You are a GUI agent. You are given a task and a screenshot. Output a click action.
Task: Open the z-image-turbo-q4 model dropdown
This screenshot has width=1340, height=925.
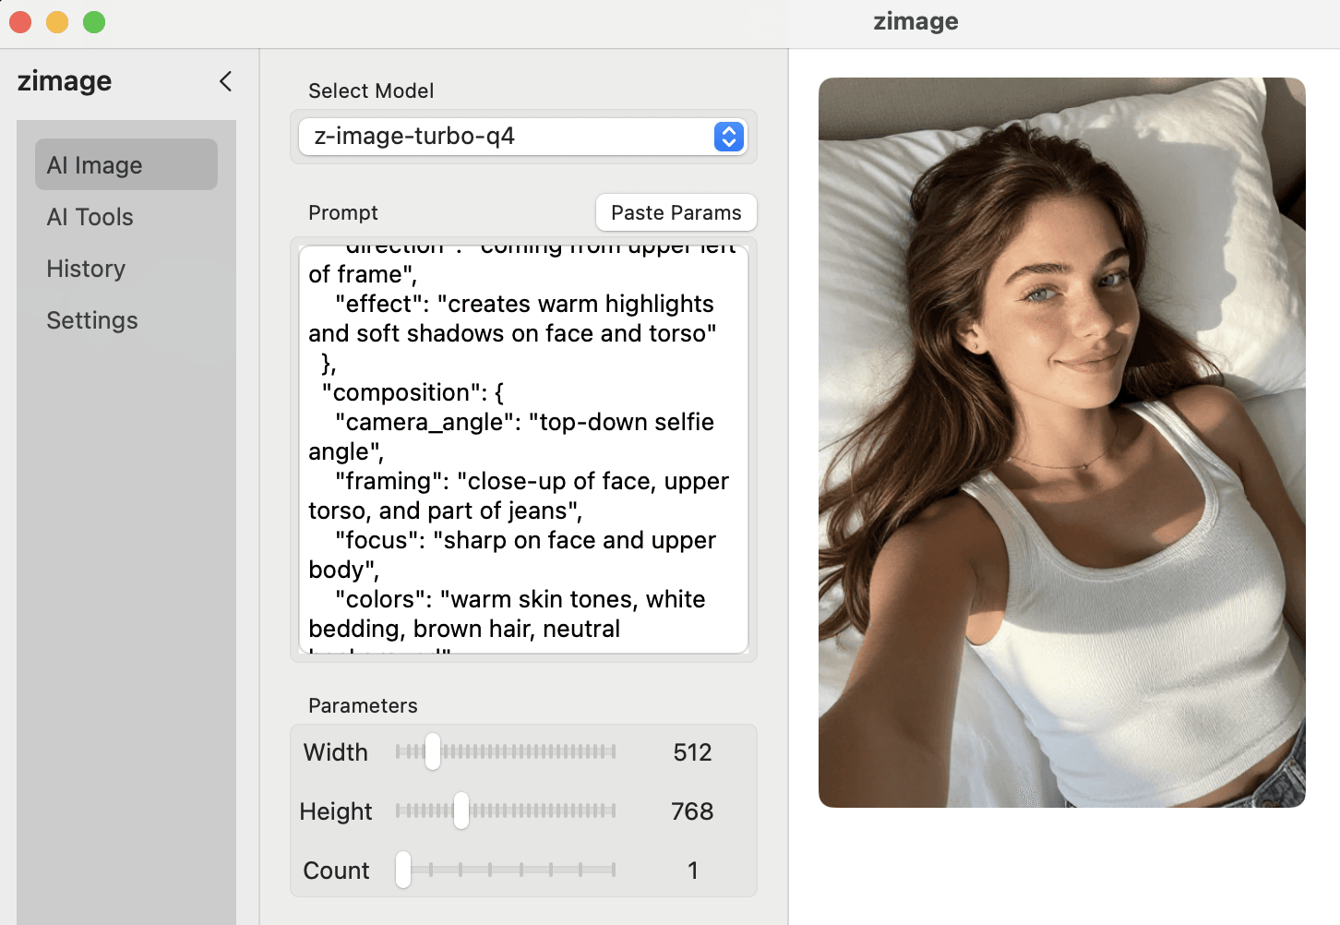click(508, 137)
